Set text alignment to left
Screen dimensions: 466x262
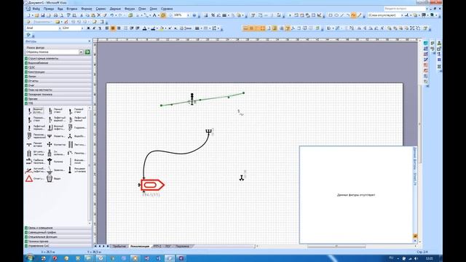107,28
